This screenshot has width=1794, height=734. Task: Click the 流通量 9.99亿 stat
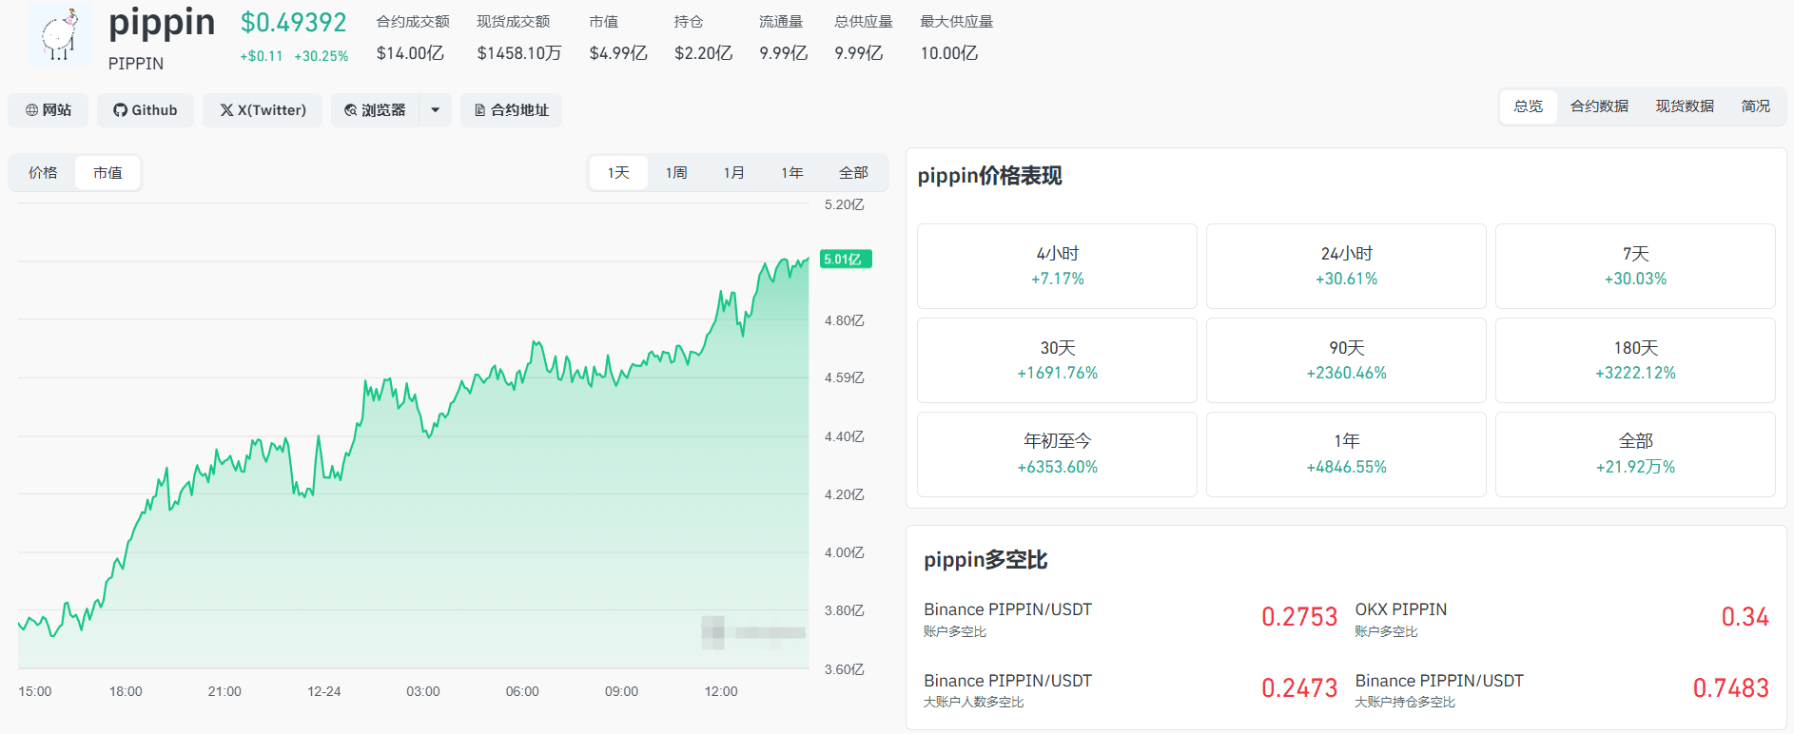[x=783, y=37]
